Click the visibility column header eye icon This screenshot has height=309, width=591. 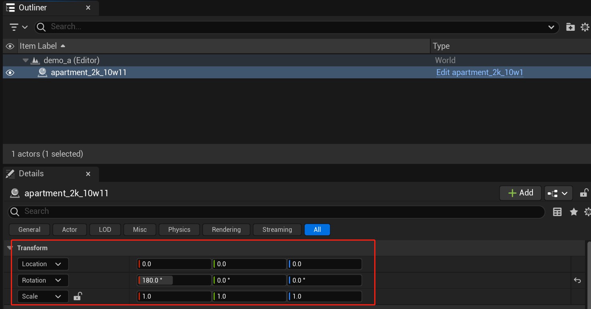tap(10, 46)
